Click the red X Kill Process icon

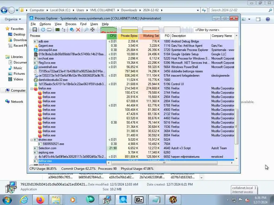78,30
